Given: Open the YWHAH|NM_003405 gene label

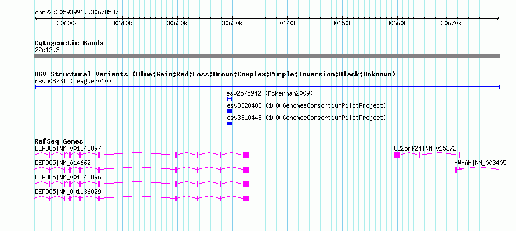Looking at the screenshot, I should pyautogui.click(x=480, y=163).
